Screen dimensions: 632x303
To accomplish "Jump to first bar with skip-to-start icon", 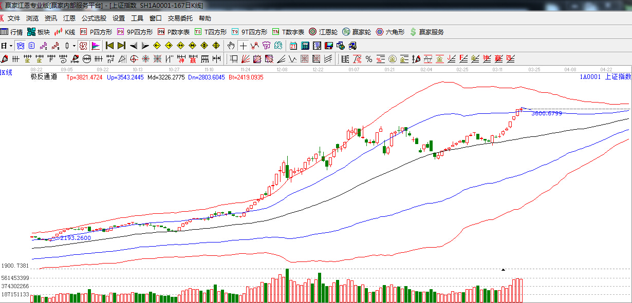I will click(x=109, y=46).
